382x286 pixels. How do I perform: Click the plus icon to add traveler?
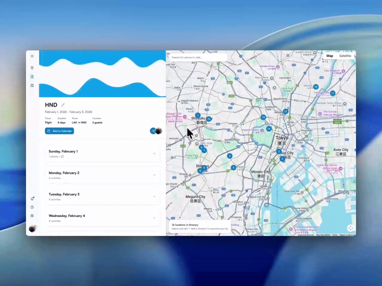point(153,131)
